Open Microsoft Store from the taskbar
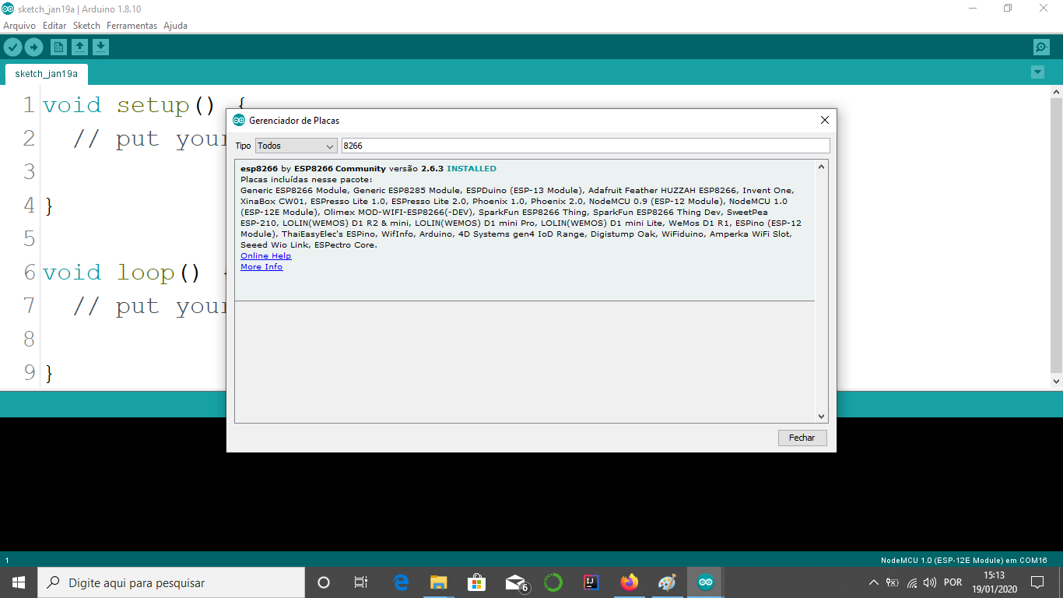 point(476,582)
